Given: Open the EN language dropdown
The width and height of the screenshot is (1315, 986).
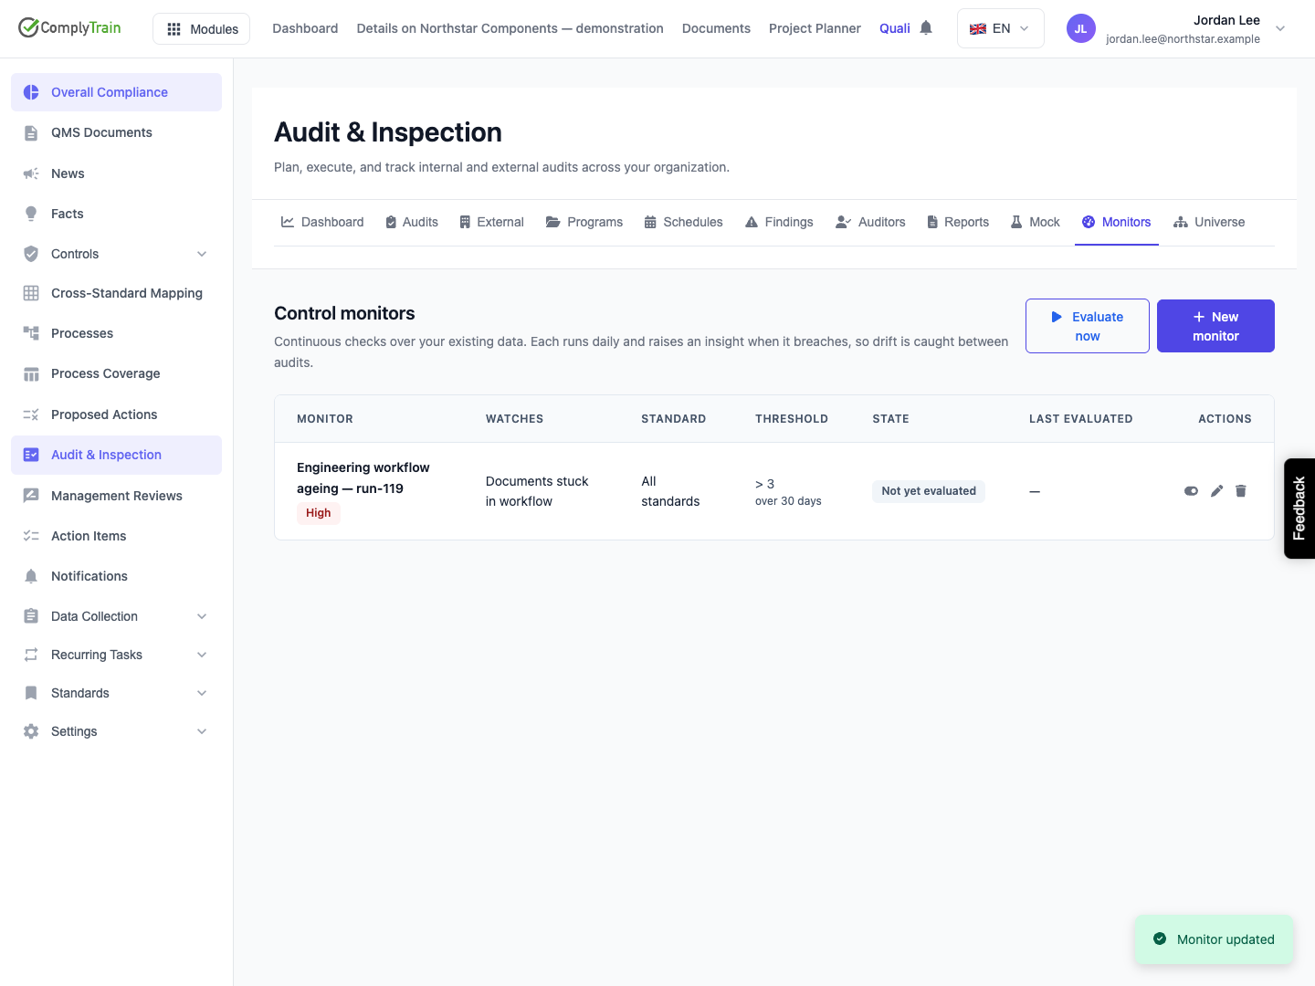Looking at the screenshot, I should click(1000, 28).
